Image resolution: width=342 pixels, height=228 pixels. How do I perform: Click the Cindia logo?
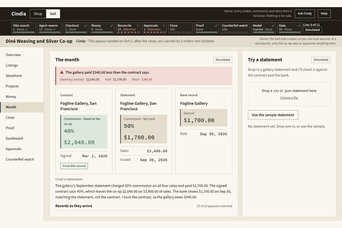tap(19, 14)
